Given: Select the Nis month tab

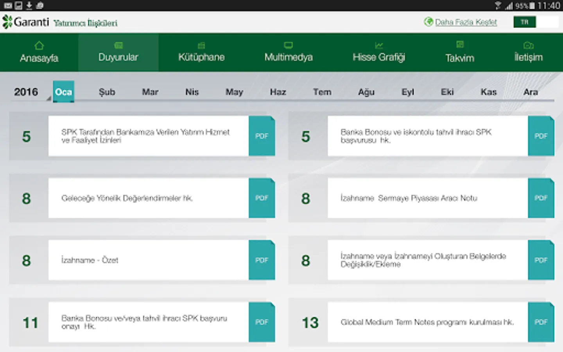Looking at the screenshot, I should 192,92.
